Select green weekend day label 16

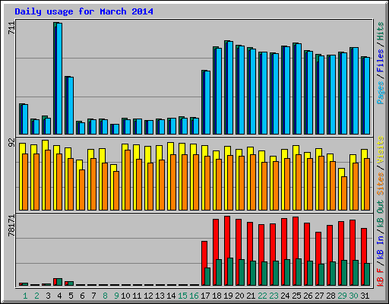pos(194,296)
